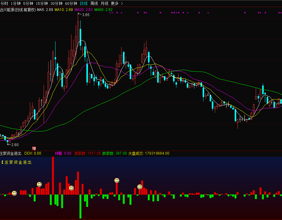
Task: Click the DDX: 0.00 value
Action: tap(33, 153)
